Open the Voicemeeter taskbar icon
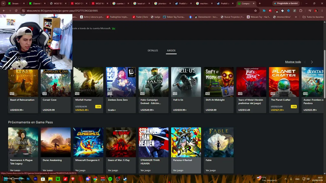This screenshot has height=183, width=326. [103, 179]
